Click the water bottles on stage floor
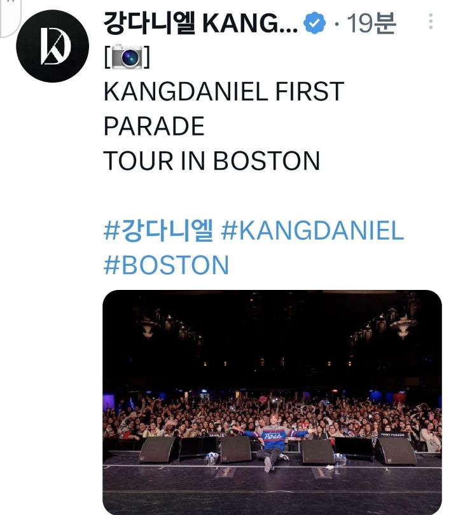Image resolution: width=458 pixels, height=515 pixels. (211, 459)
